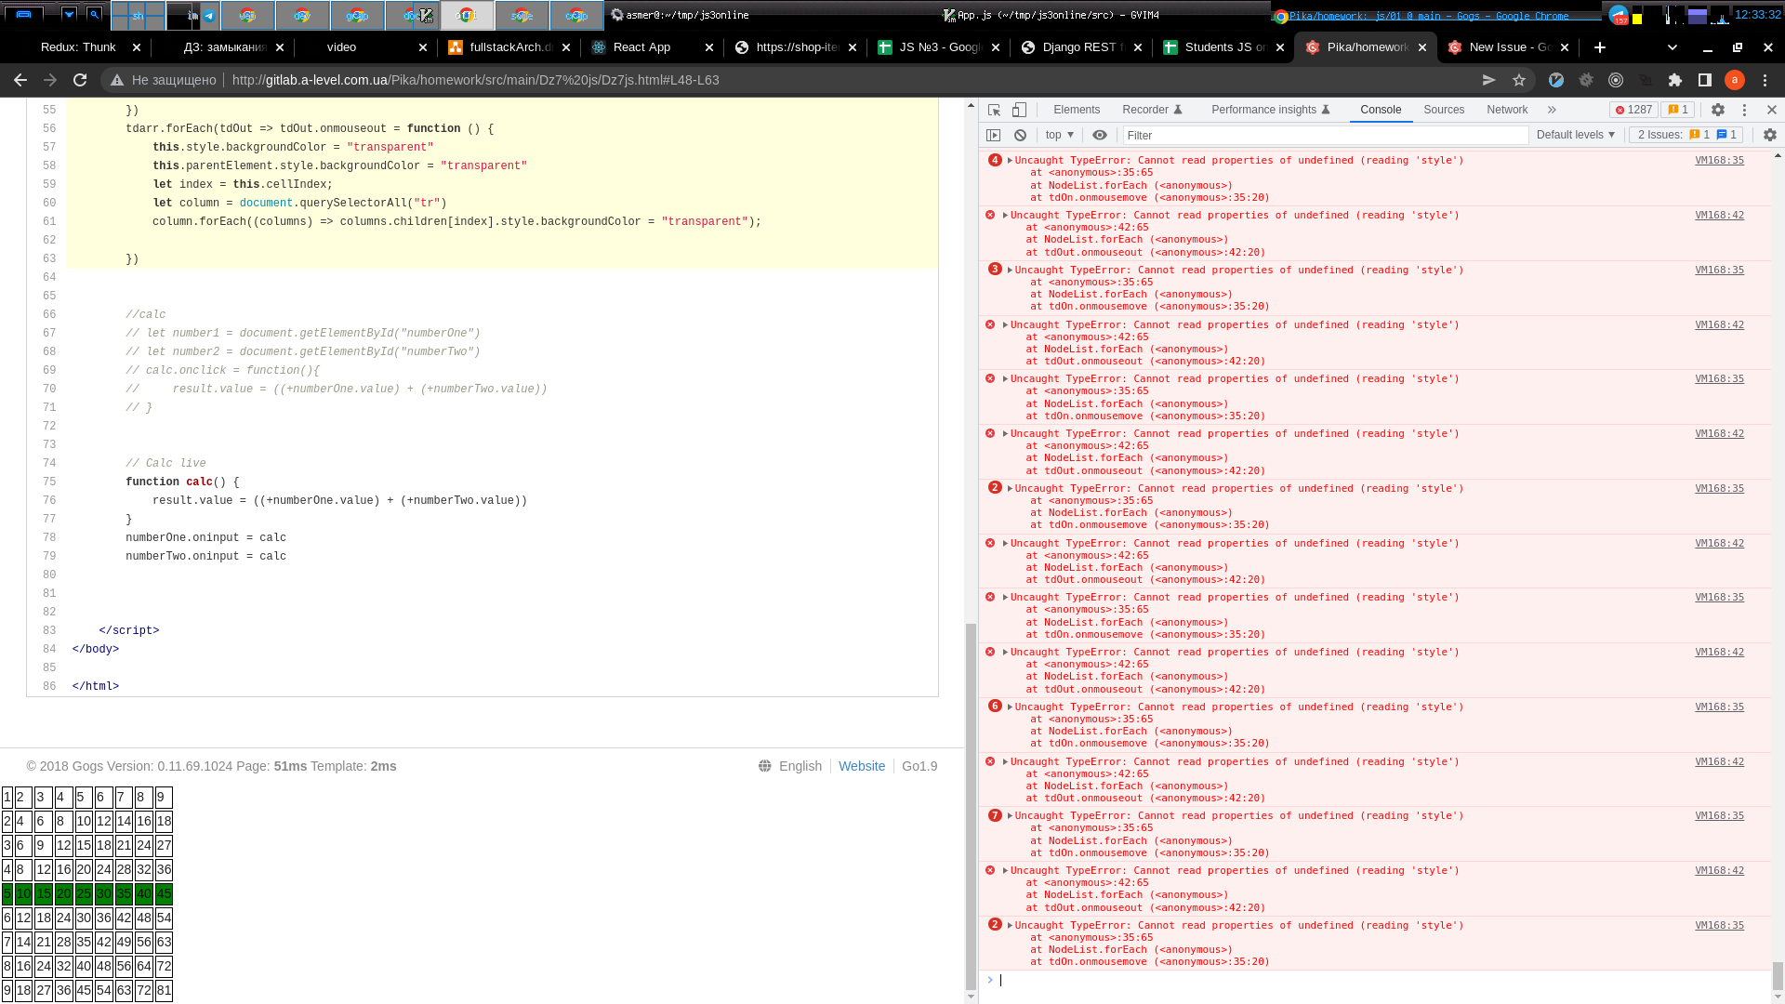Viewport: 1785px width, 1004px height.
Task: Switch to the Network tab
Action: coord(1507,110)
